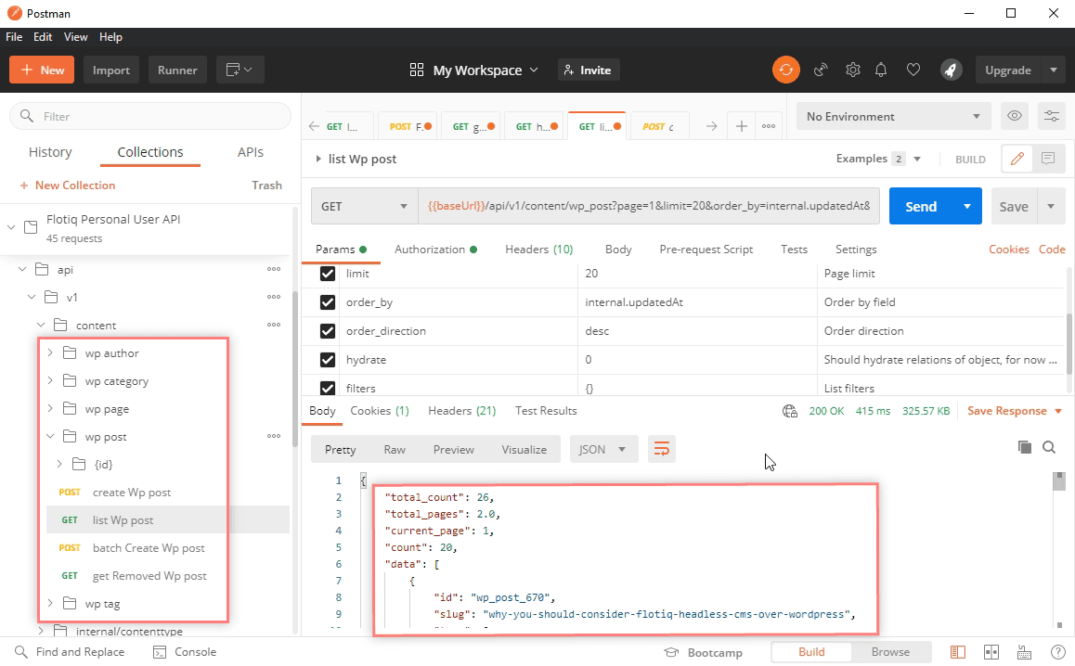
Task: Open the Console panel
Action: pyautogui.click(x=185, y=651)
